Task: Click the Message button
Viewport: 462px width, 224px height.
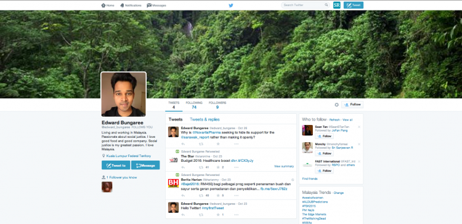Action: (145, 165)
